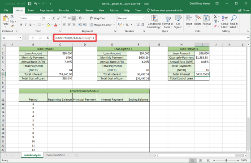This screenshot has height=163, width=251.
Task: Open Conditional Formatting dropdown
Action: [x=154, y=22]
